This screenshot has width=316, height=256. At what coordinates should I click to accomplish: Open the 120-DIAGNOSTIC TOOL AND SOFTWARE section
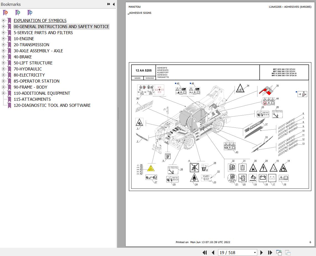click(x=52, y=105)
